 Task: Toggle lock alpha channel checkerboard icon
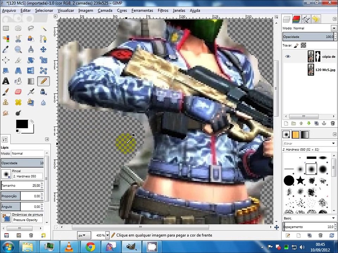(303, 45)
